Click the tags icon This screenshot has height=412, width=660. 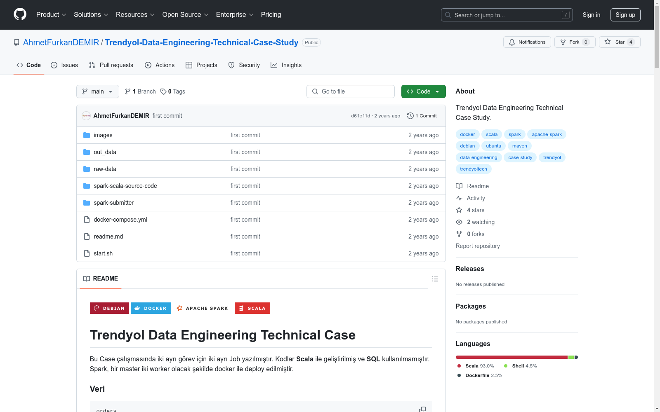[x=163, y=91]
